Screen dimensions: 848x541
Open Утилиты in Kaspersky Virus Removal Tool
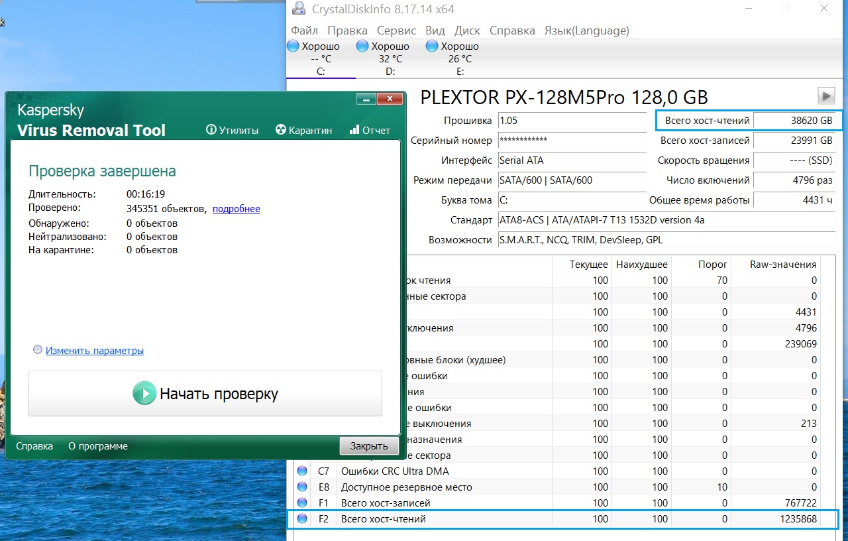coord(233,130)
